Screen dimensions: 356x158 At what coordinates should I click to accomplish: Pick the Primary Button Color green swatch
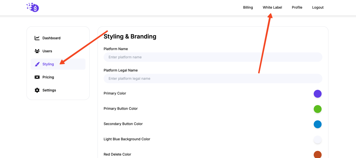317,109
